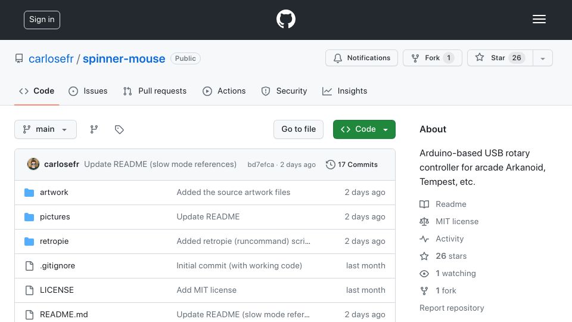Click the Public visibility label
This screenshot has width=572, height=322.
pos(185,58)
